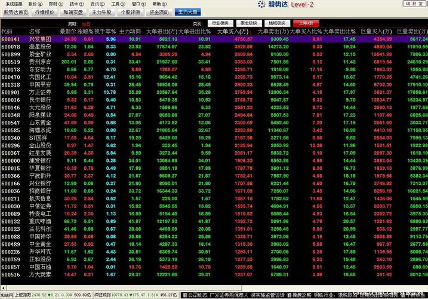
Task: Select the 紫金矿业 row
Action: [x=214, y=54]
